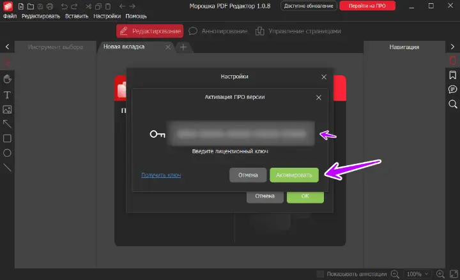Close the Активация ПРО версии dialog
Screen dimensions: 460x280
click(319, 98)
